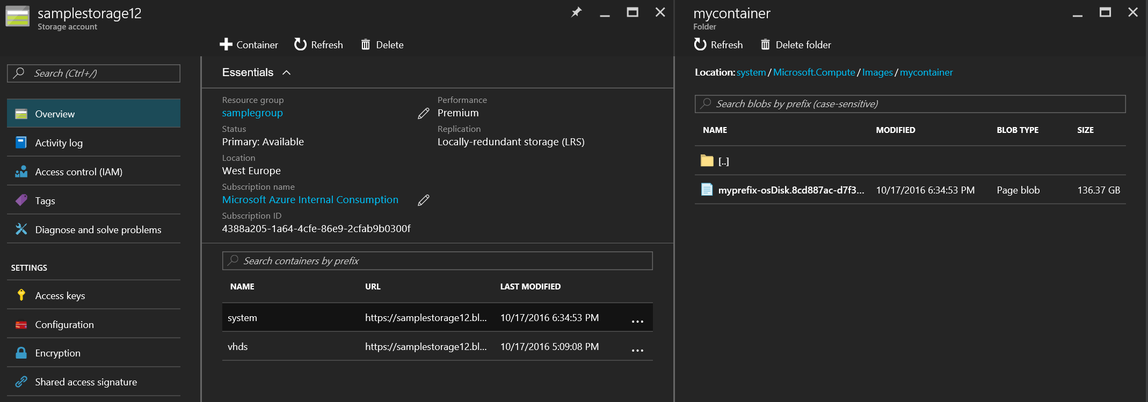Viewport: 1148px width, 402px height.
Task: Navigate to Images breadcrumb link
Action: point(877,72)
